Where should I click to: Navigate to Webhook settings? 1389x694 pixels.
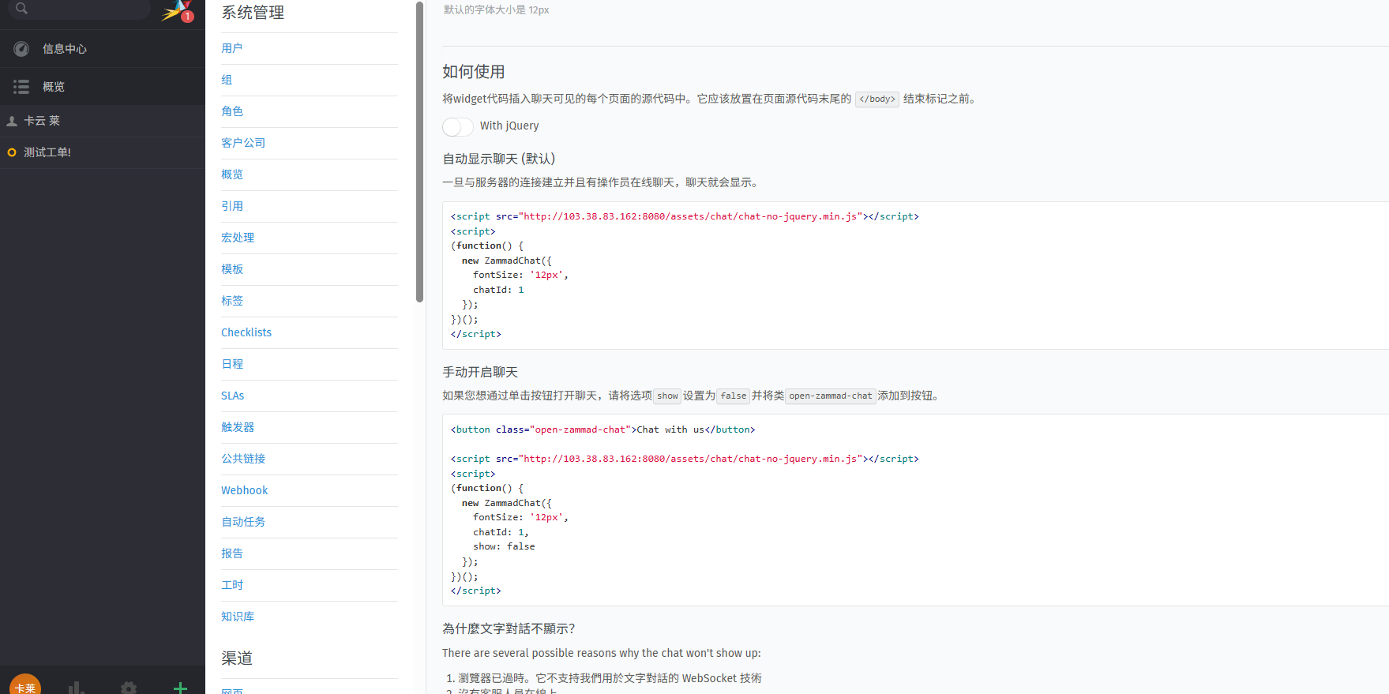click(245, 490)
